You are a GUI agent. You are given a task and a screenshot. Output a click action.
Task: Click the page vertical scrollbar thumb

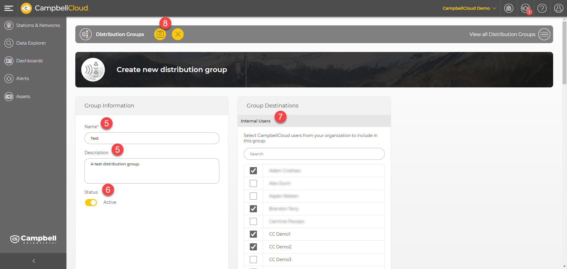pyautogui.click(x=564, y=53)
